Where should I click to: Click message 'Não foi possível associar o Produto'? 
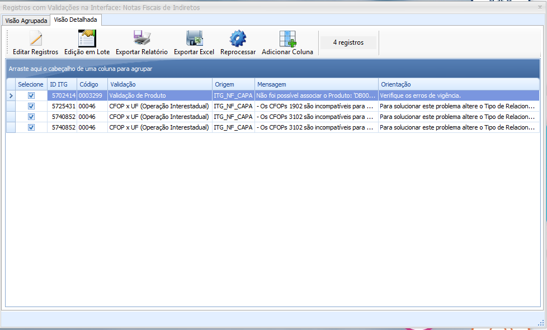point(317,95)
